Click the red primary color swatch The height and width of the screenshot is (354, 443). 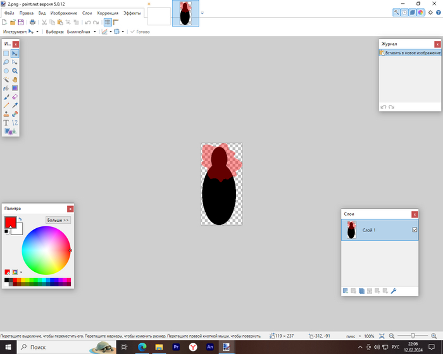(x=9, y=222)
